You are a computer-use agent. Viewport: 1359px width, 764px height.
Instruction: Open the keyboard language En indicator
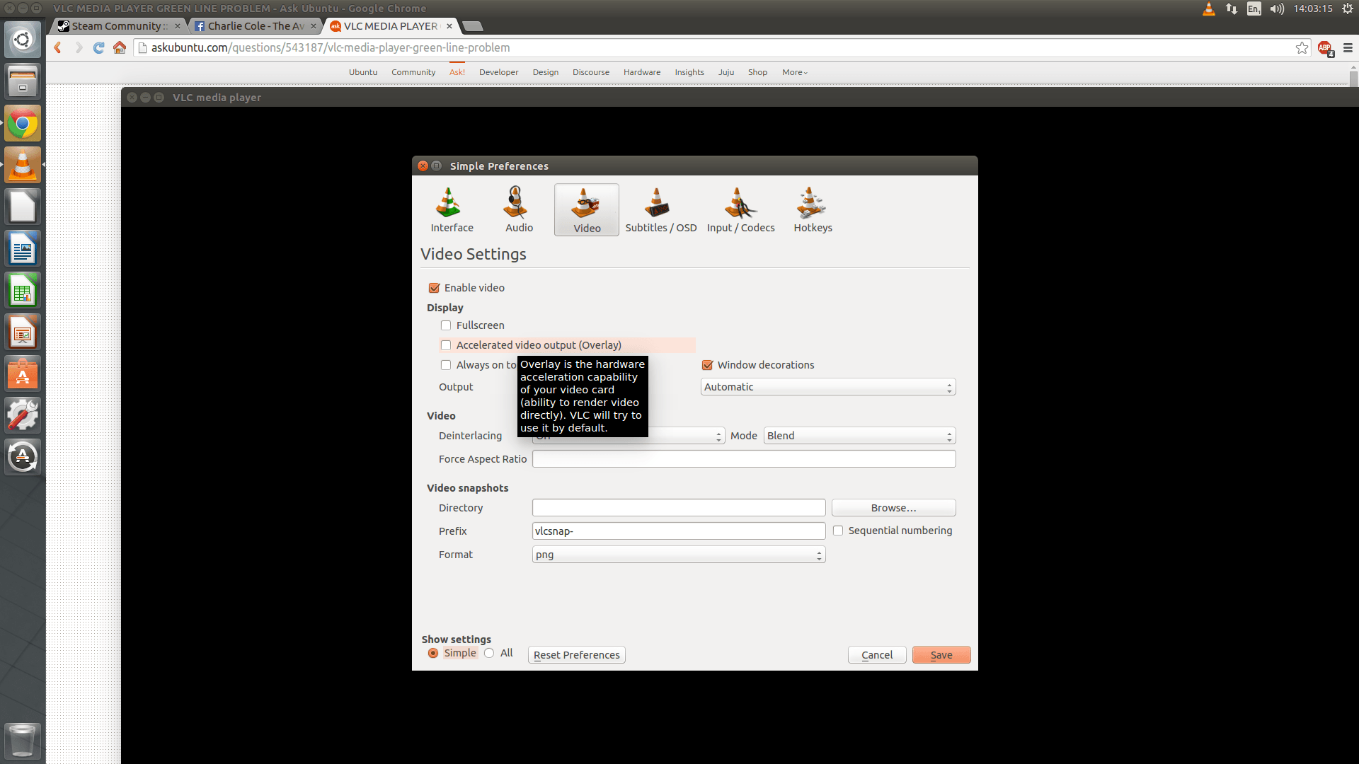point(1254,8)
